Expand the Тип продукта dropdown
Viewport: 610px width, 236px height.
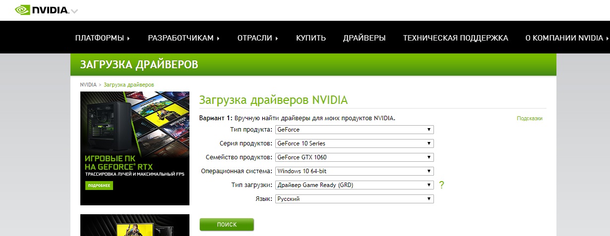click(355, 130)
